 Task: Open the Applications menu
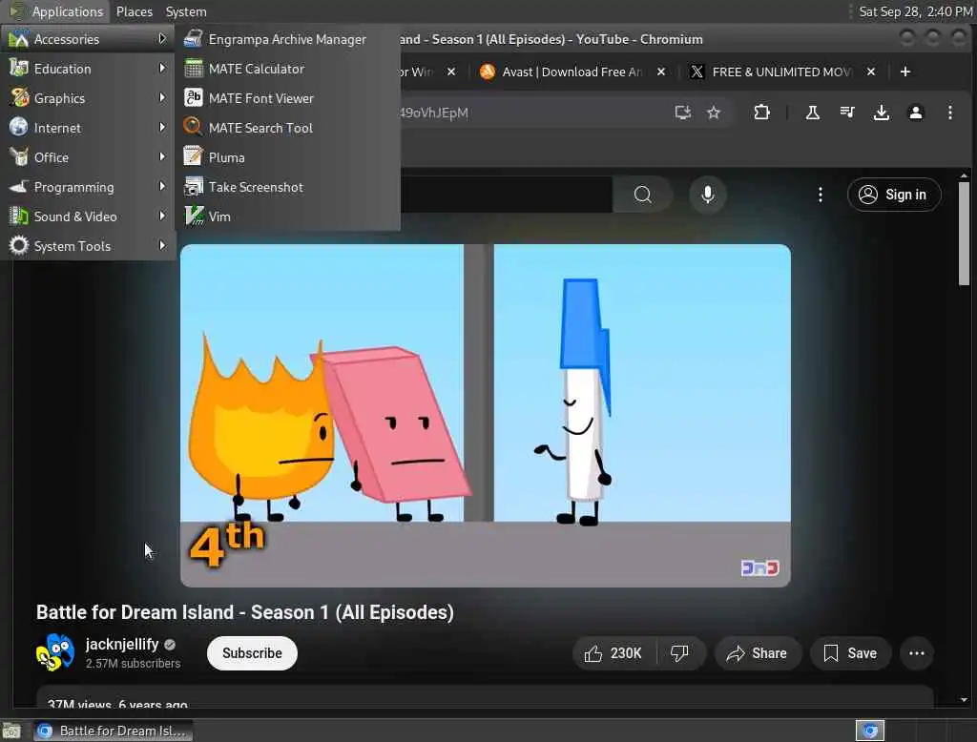56,11
